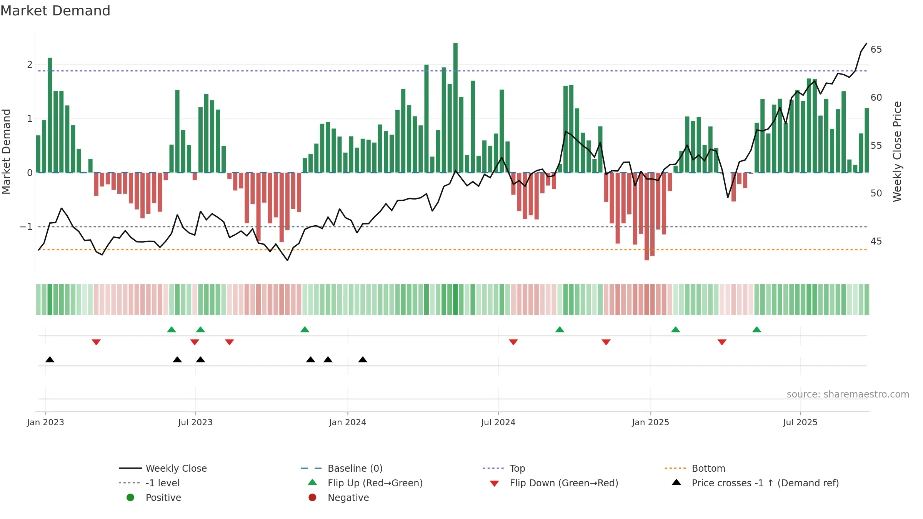Open the source: sharemaestro.com link
The width and height of the screenshot is (923, 519).
click(x=848, y=394)
